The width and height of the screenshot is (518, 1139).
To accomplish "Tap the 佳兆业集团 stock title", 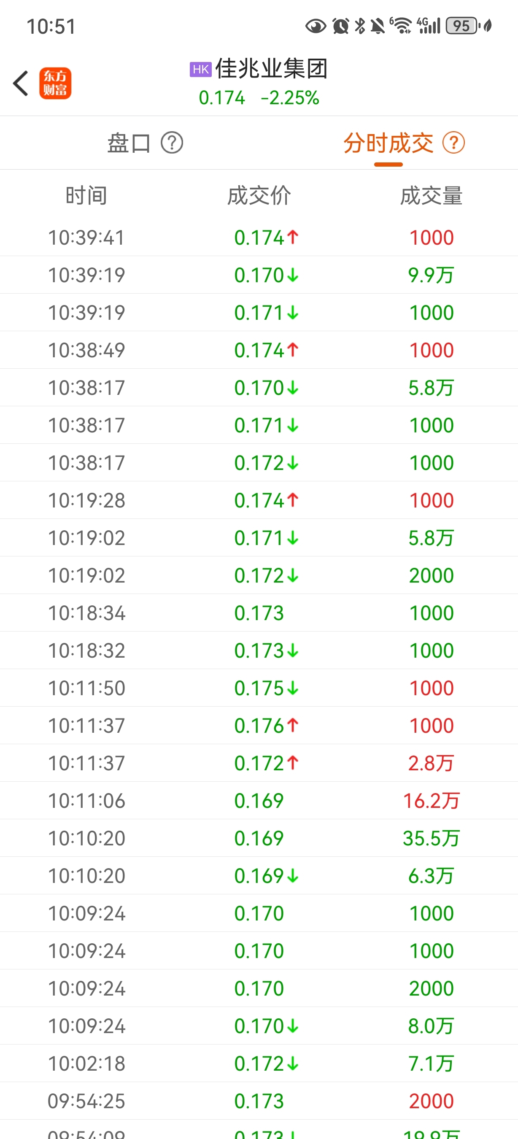I will (271, 69).
